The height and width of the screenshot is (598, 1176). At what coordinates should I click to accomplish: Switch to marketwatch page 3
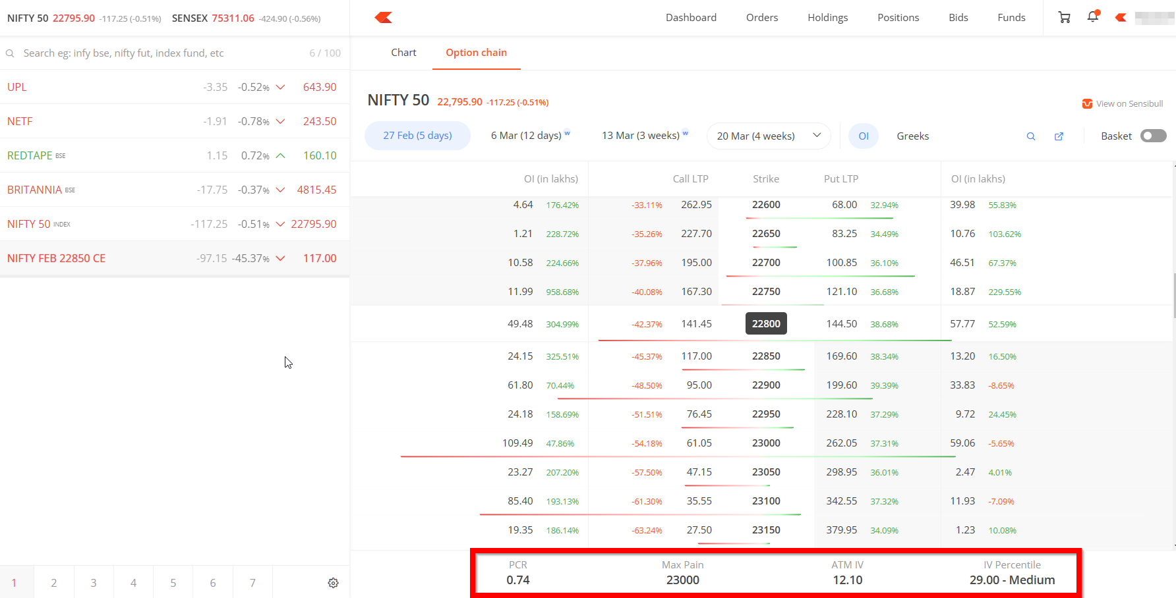tap(94, 583)
